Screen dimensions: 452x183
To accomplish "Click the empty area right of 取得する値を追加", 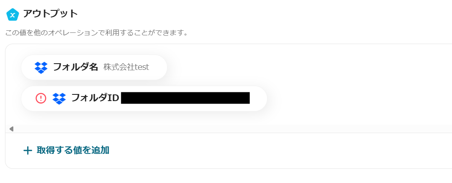I will coord(280,151).
